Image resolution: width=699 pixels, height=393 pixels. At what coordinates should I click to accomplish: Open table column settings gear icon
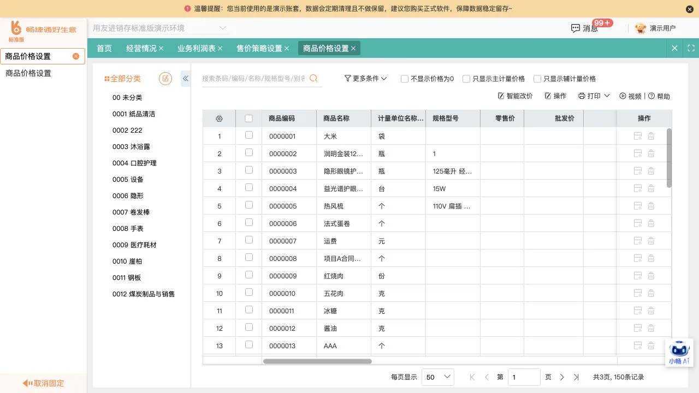coord(219,118)
